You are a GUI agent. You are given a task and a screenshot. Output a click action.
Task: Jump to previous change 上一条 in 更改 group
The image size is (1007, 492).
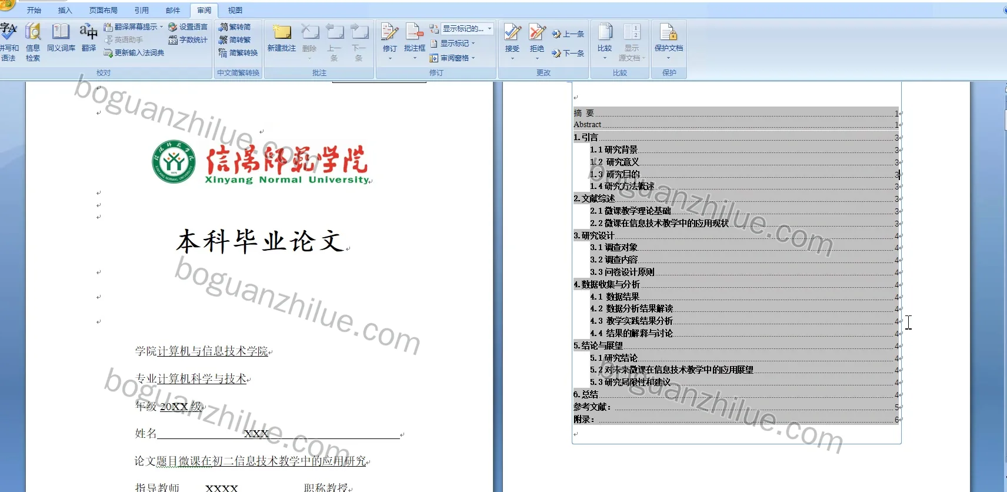[568, 34]
